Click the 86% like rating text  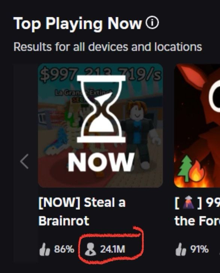64,249
